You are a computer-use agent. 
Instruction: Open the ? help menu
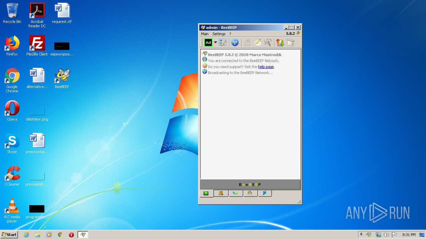pyautogui.click(x=230, y=34)
